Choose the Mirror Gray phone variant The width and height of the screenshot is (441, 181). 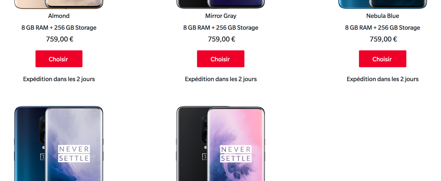pyautogui.click(x=220, y=59)
